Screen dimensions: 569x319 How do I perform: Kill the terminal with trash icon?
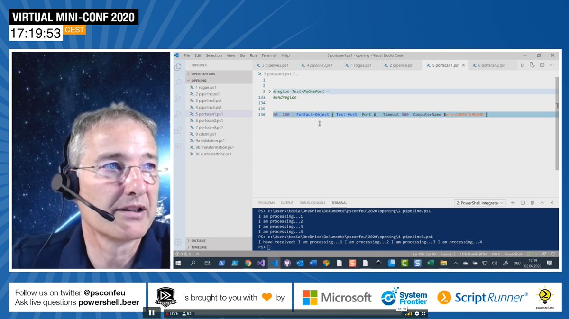tap(532, 203)
